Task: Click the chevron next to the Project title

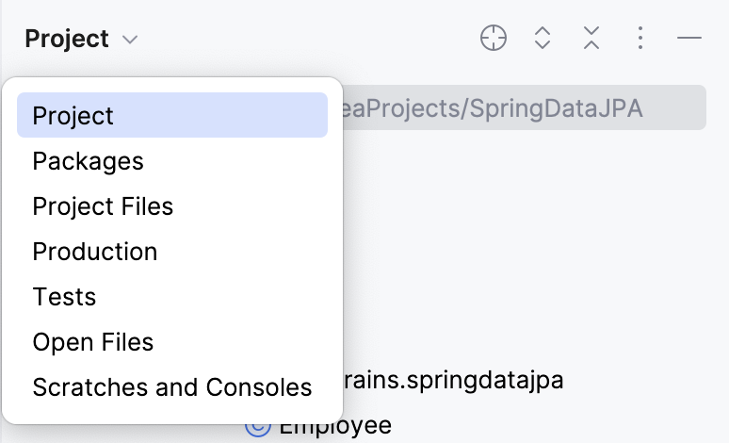Action: (130, 40)
